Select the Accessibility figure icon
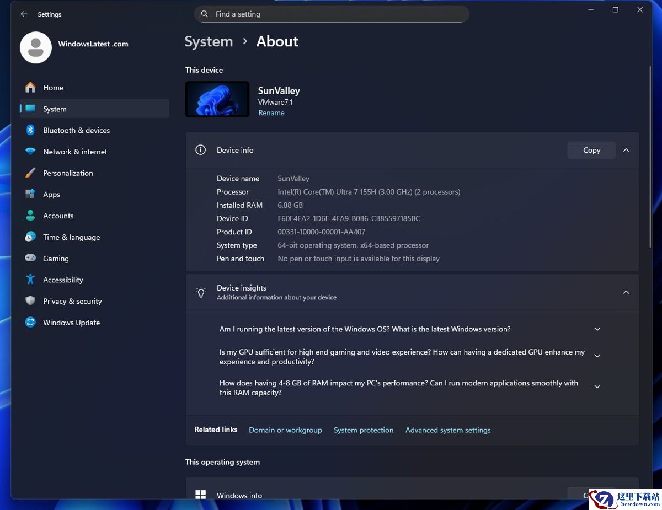662x510 pixels. tap(31, 280)
